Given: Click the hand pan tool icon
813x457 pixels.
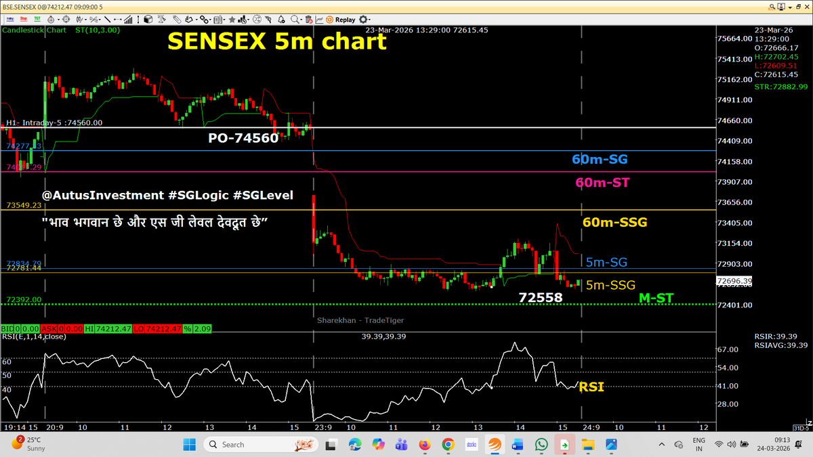Looking at the screenshot, I should tap(190, 20).
